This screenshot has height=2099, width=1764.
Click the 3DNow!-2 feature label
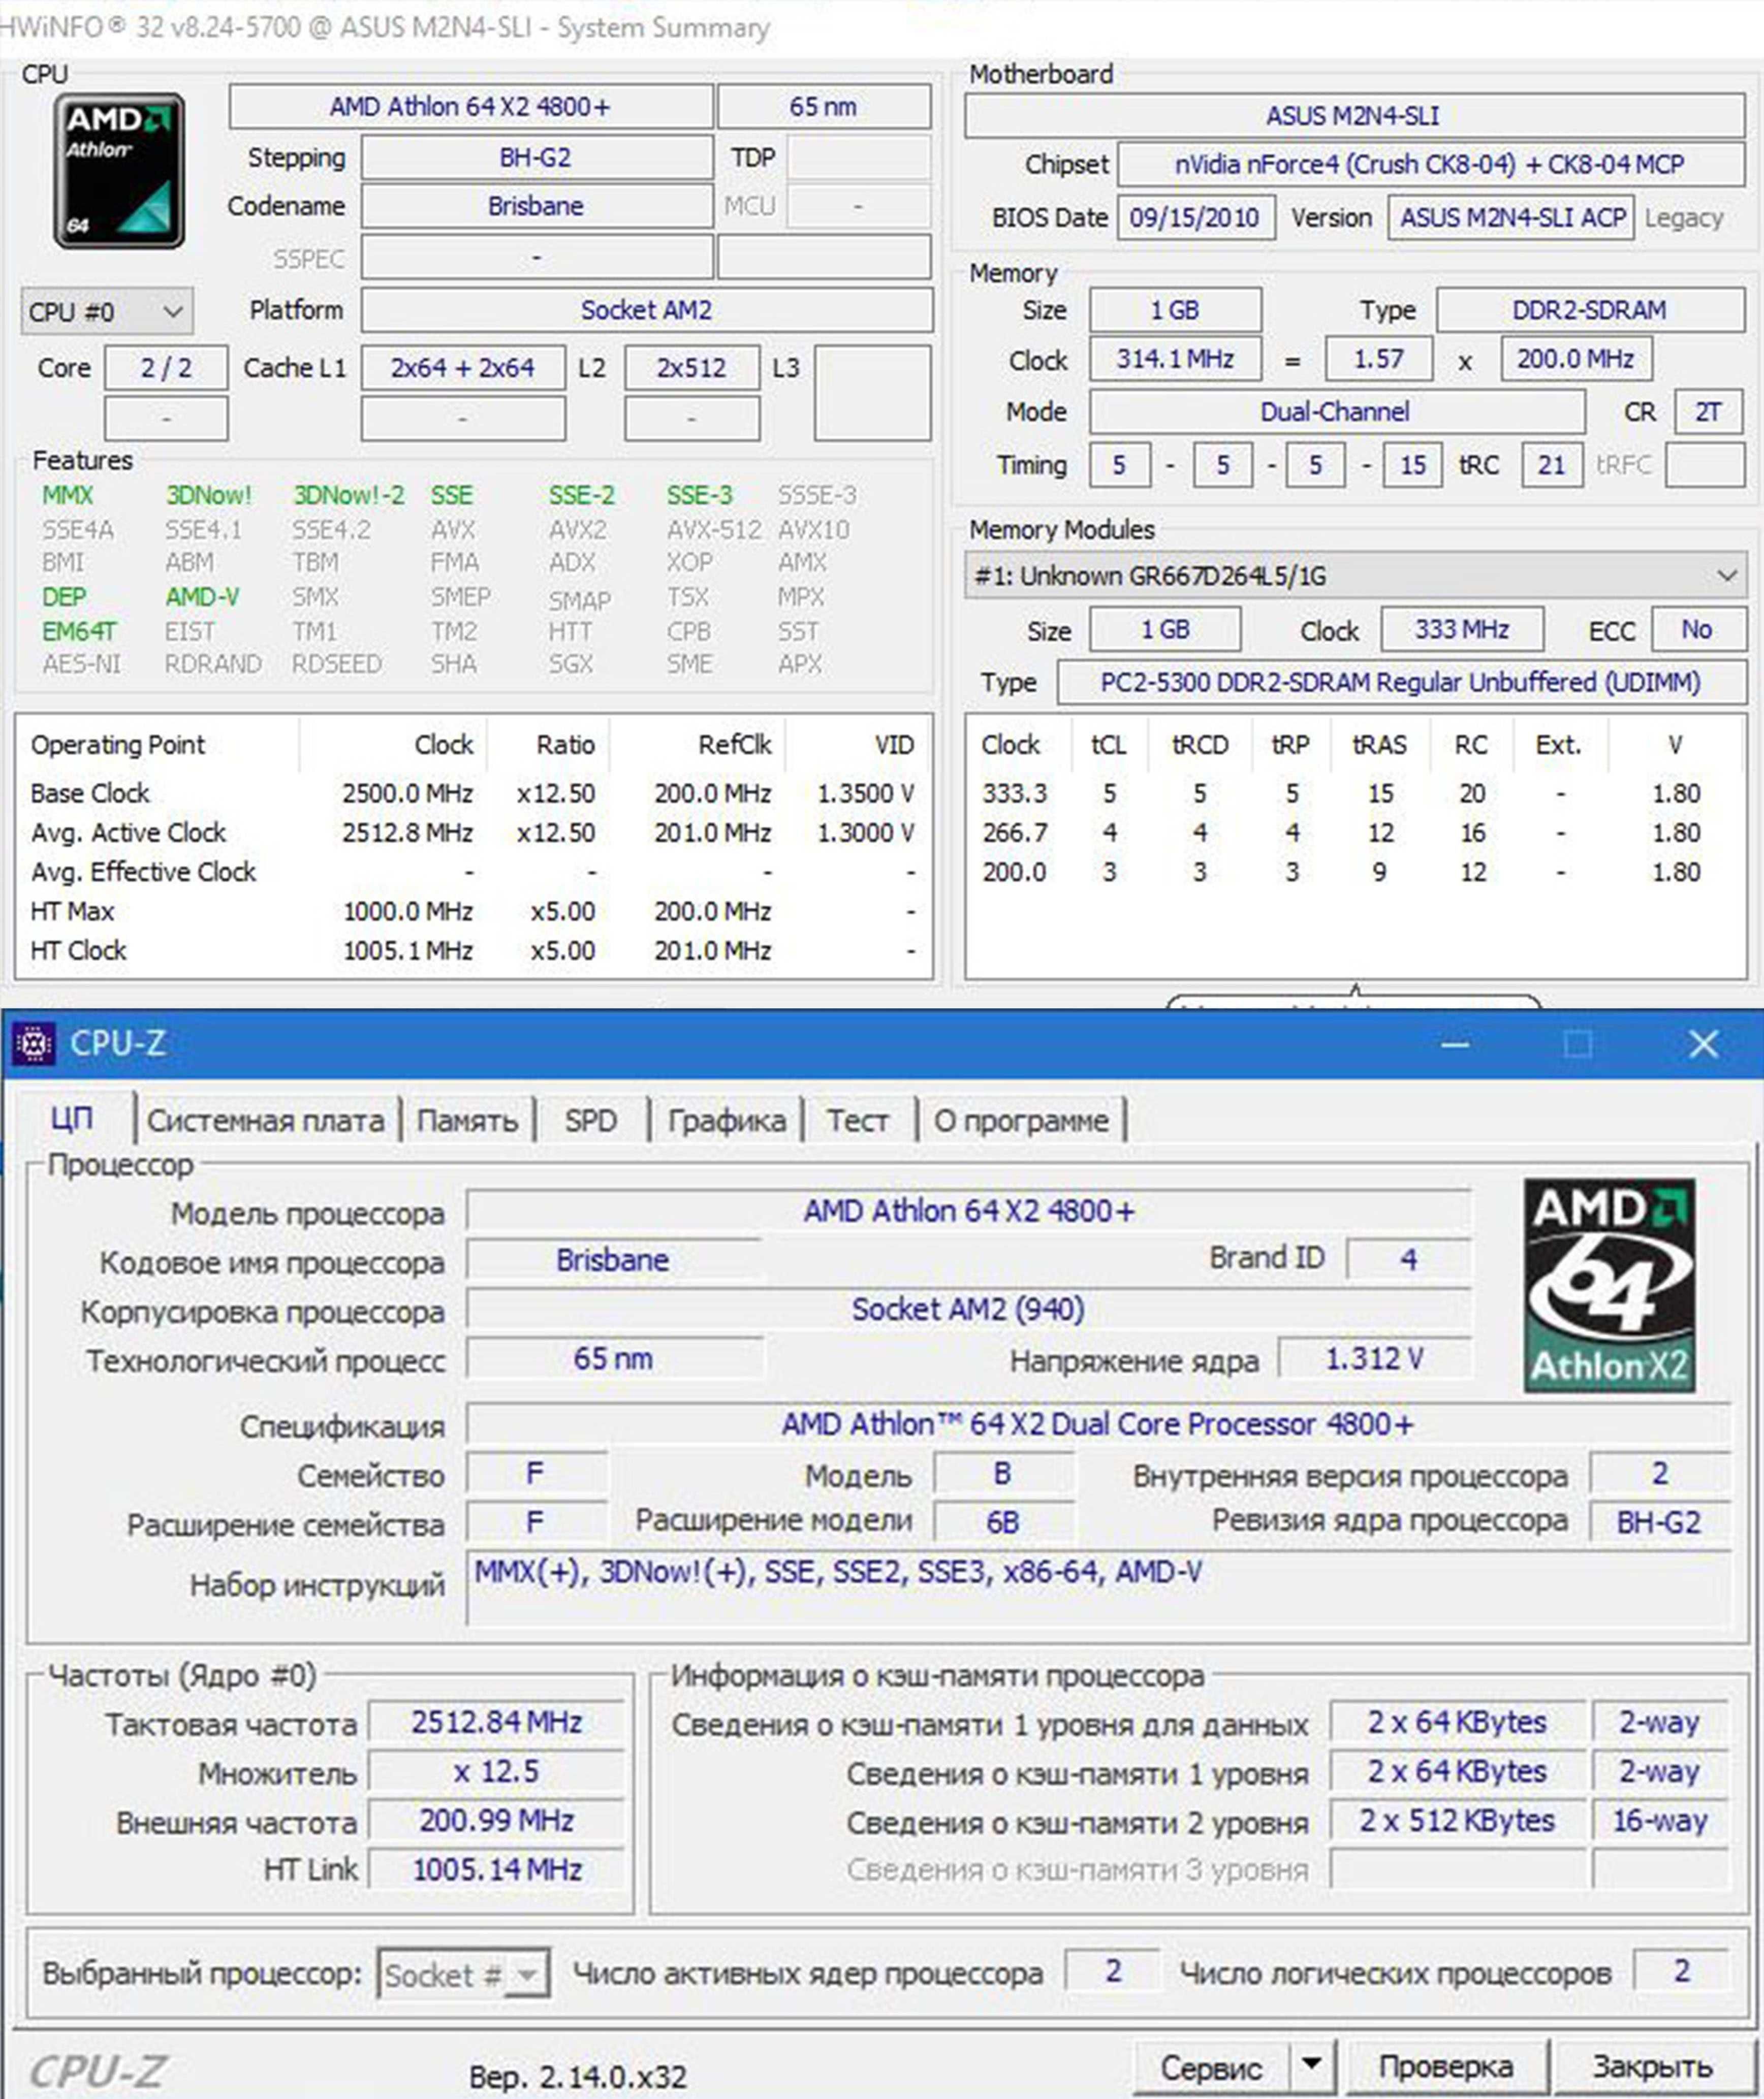tap(349, 496)
